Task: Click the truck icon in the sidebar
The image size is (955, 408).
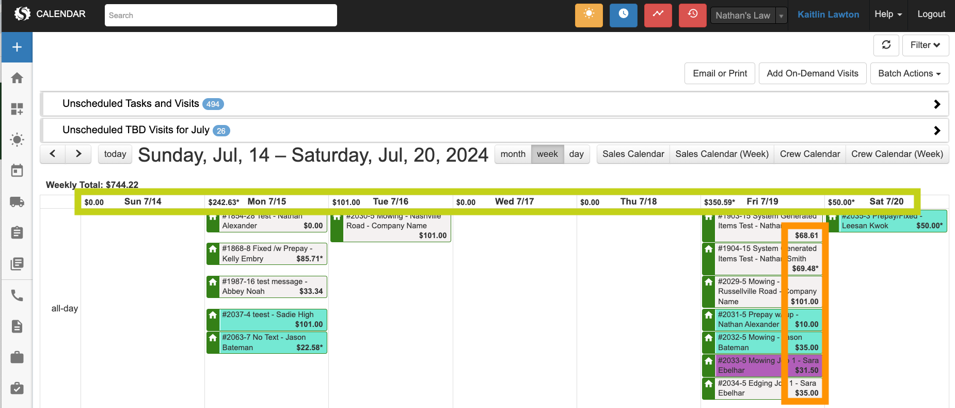Action: click(x=17, y=202)
